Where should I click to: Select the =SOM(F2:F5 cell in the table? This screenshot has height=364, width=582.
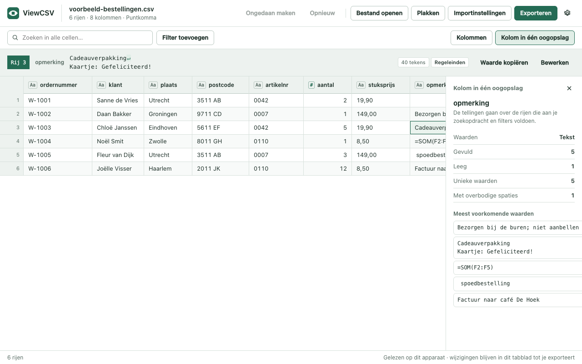[x=428, y=142]
